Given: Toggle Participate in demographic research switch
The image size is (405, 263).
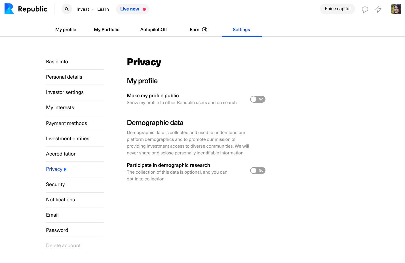Looking at the screenshot, I should [258, 171].
